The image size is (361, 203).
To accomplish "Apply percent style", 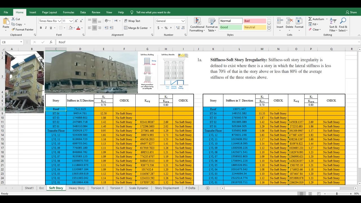I will (166, 28).
